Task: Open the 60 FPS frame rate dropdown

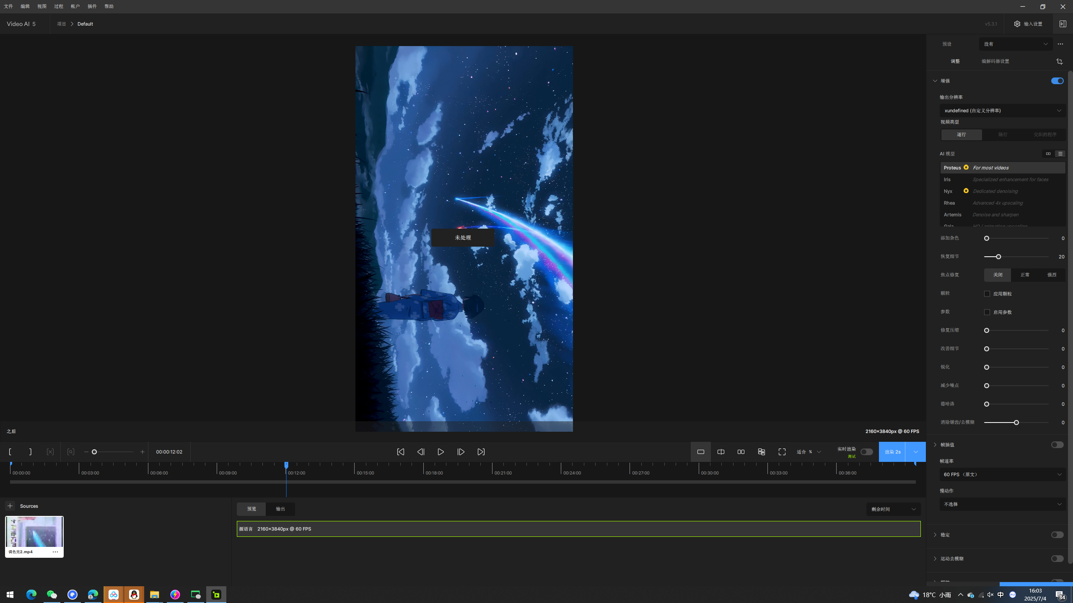Action: coord(1002,474)
